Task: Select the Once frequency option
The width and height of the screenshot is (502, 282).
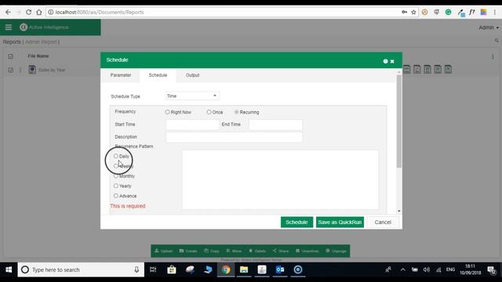Action: [x=209, y=112]
